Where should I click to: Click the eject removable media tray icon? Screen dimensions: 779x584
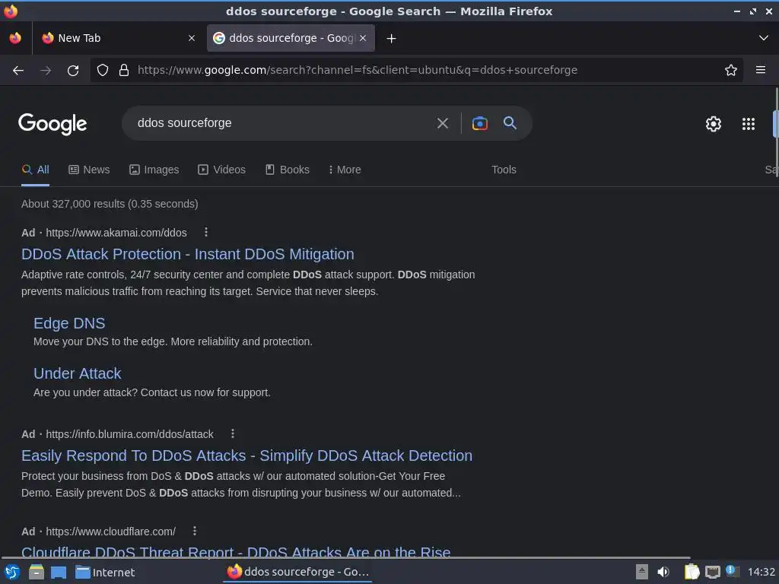[641, 572]
